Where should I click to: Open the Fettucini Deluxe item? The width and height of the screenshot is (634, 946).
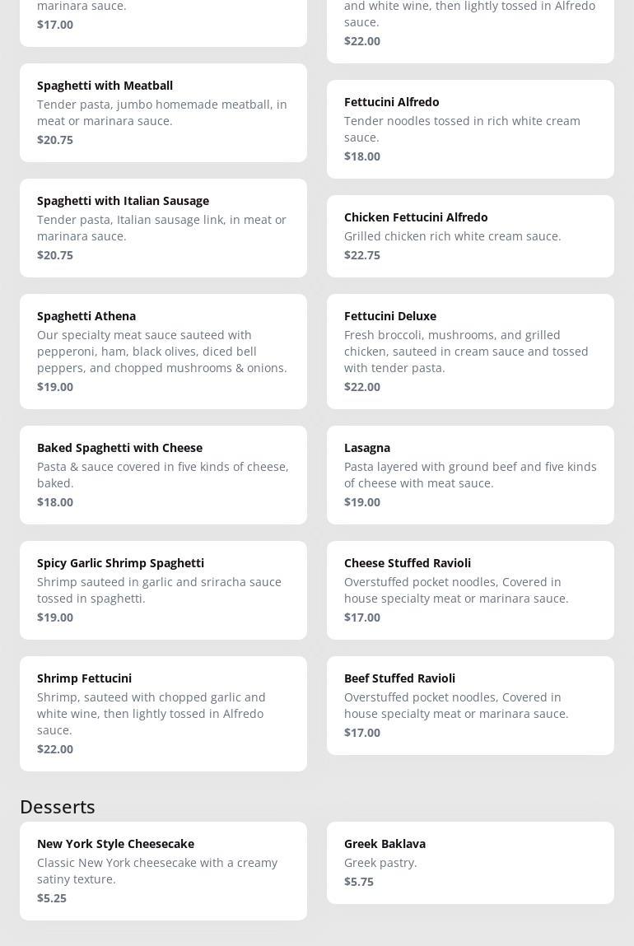[470, 352]
